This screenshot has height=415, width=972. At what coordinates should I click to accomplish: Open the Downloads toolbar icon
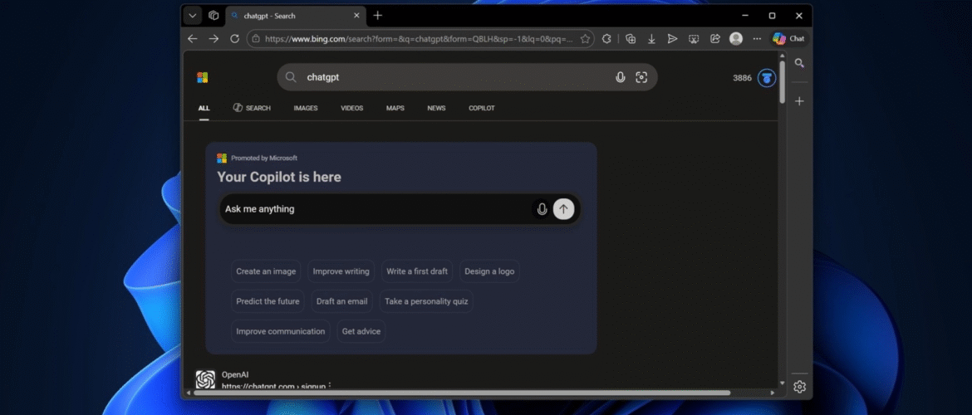click(x=651, y=38)
